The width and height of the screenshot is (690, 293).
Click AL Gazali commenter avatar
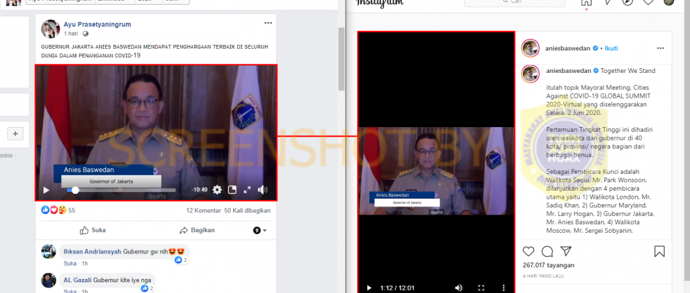(48, 280)
